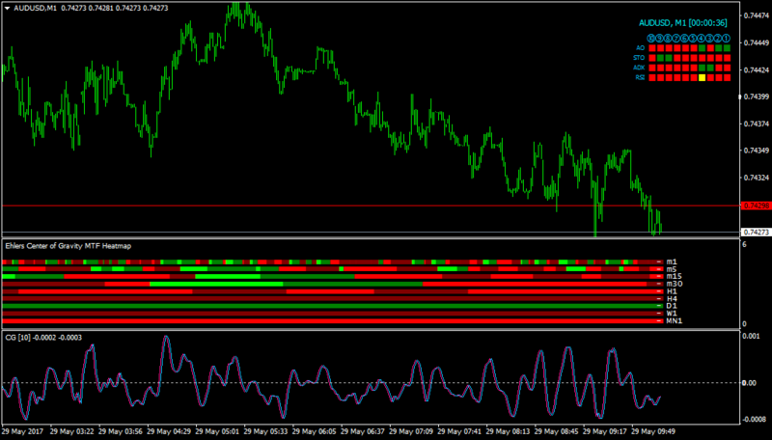Click the AUDUSD,M1 chart title with OHLC values
This screenshot has width=772, height=440.
click(x=91, y=9)
